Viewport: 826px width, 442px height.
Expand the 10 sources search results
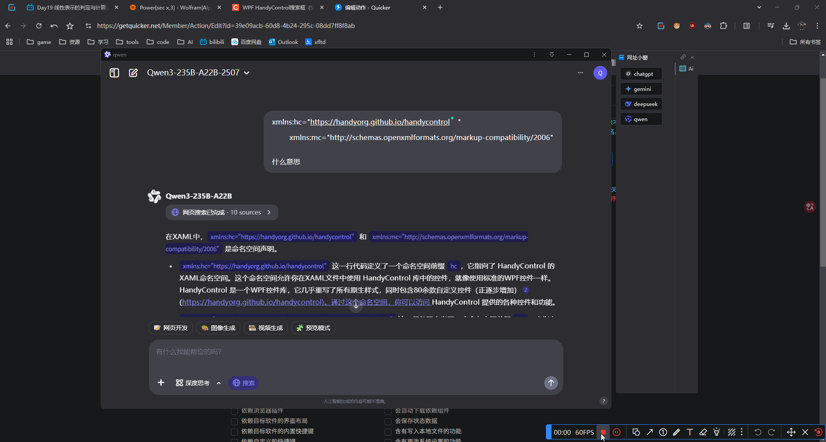tap(222, 212)
